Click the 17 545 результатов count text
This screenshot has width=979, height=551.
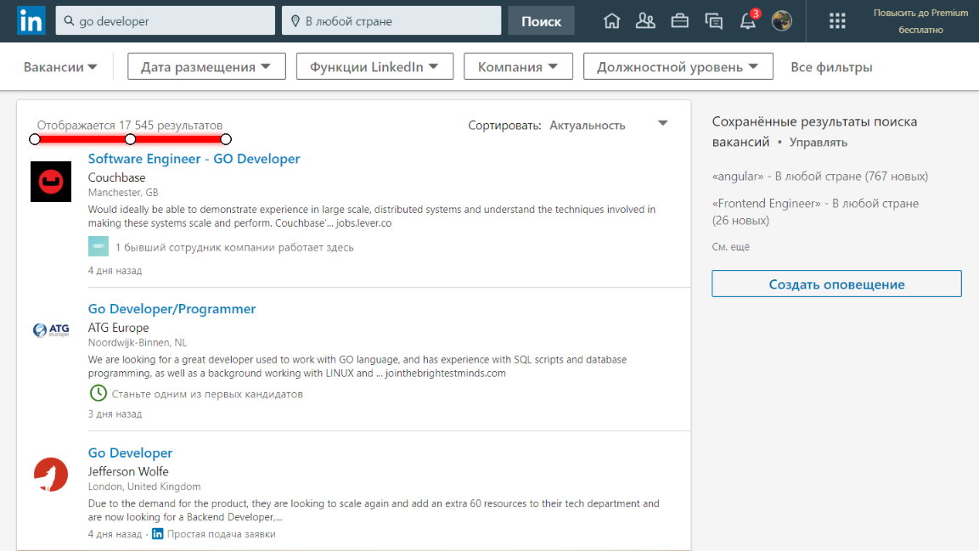pyautogui.click(x=171, y=126)
